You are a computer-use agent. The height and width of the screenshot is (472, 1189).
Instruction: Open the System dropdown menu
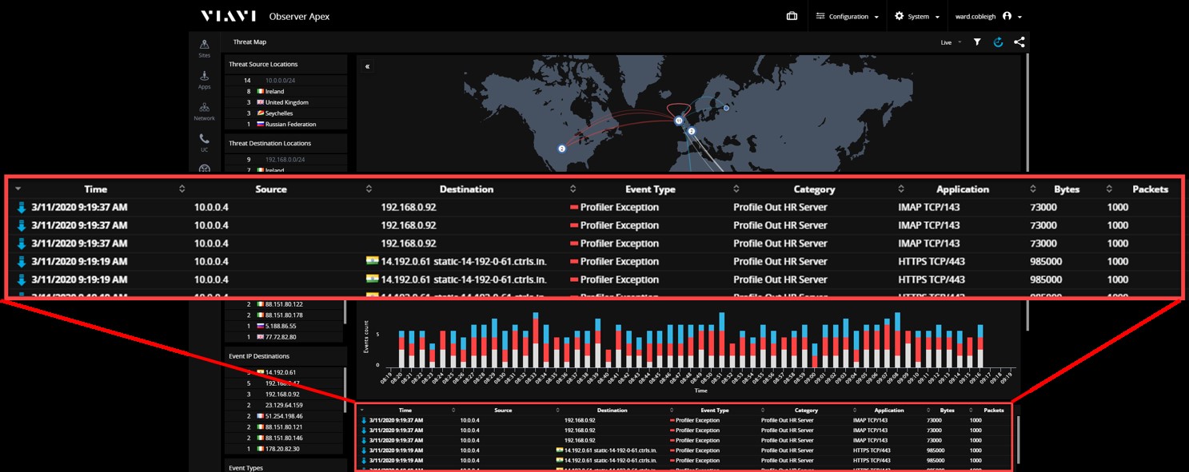(x=917, y=17)
